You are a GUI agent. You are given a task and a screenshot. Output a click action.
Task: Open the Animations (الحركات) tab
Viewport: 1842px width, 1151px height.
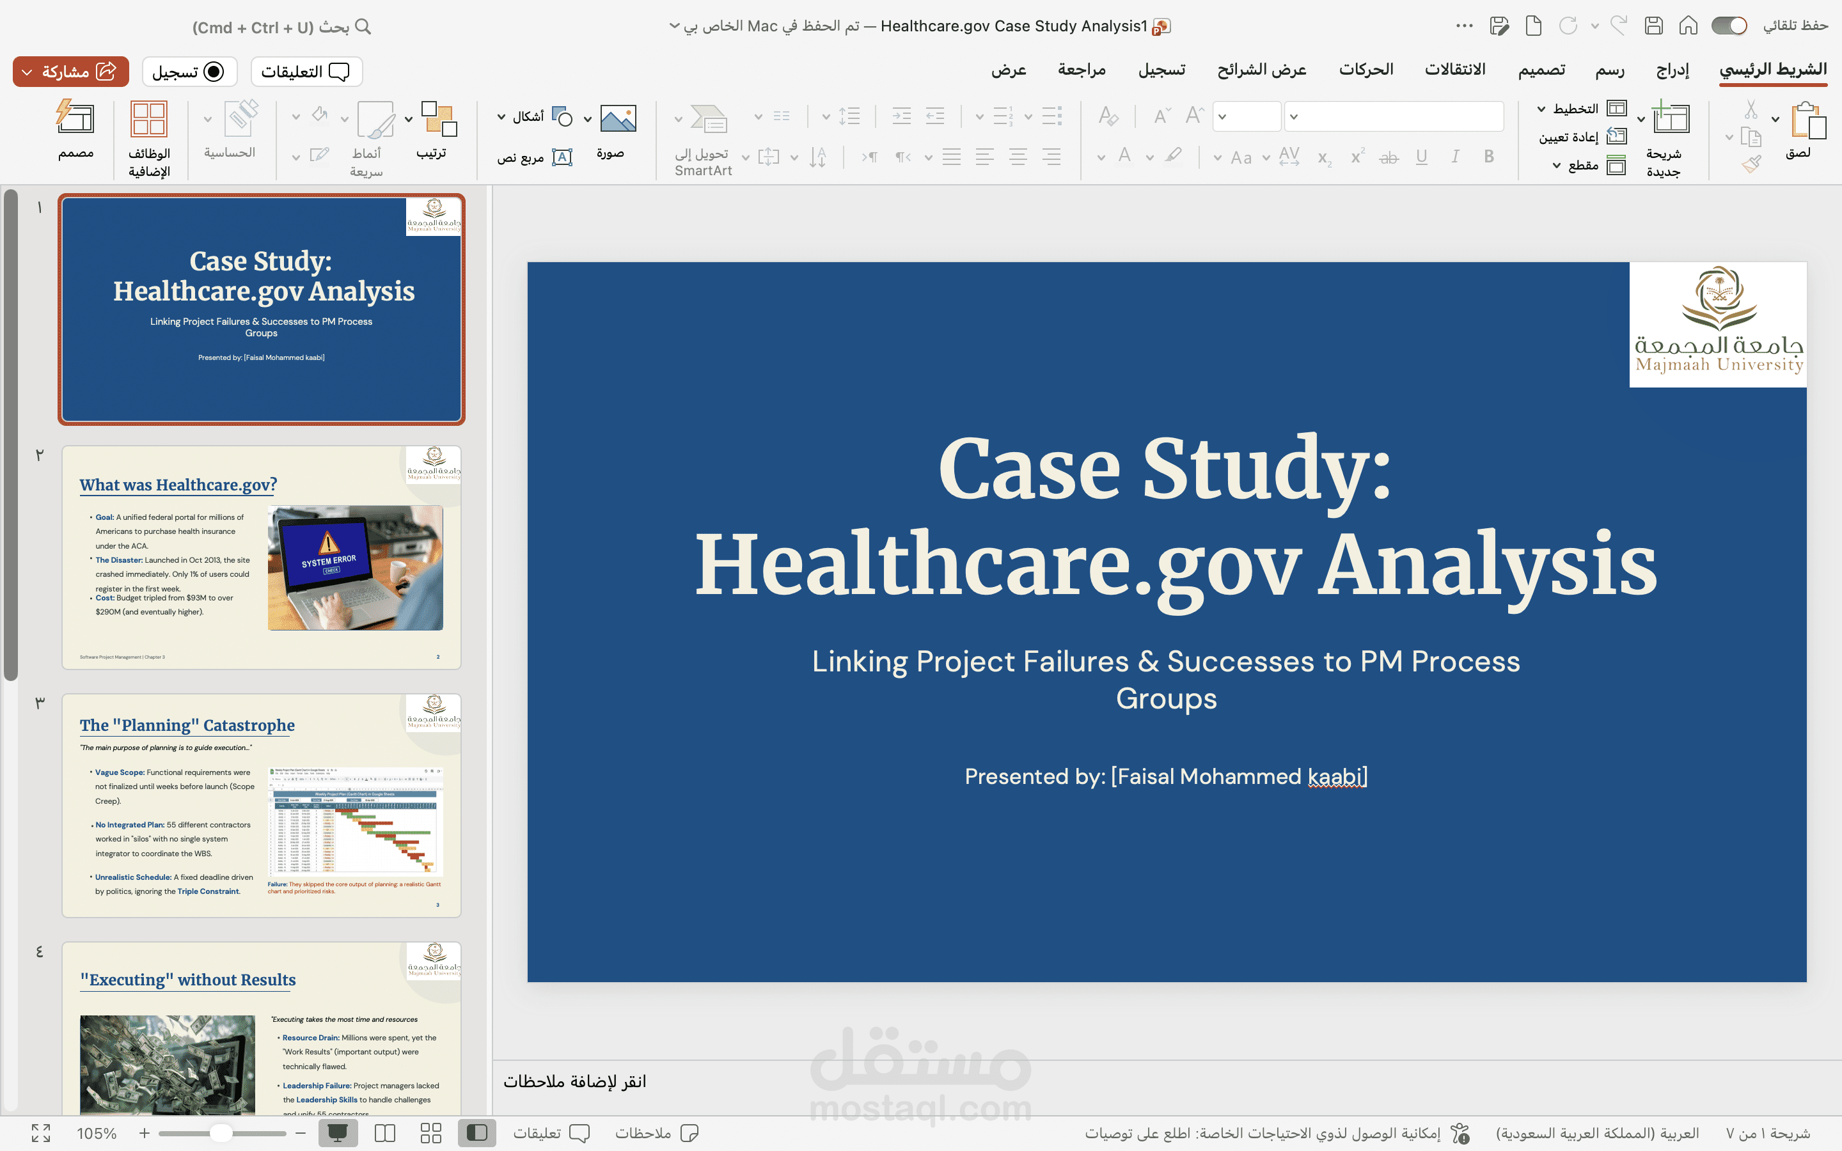click(x=1366, y=69)
